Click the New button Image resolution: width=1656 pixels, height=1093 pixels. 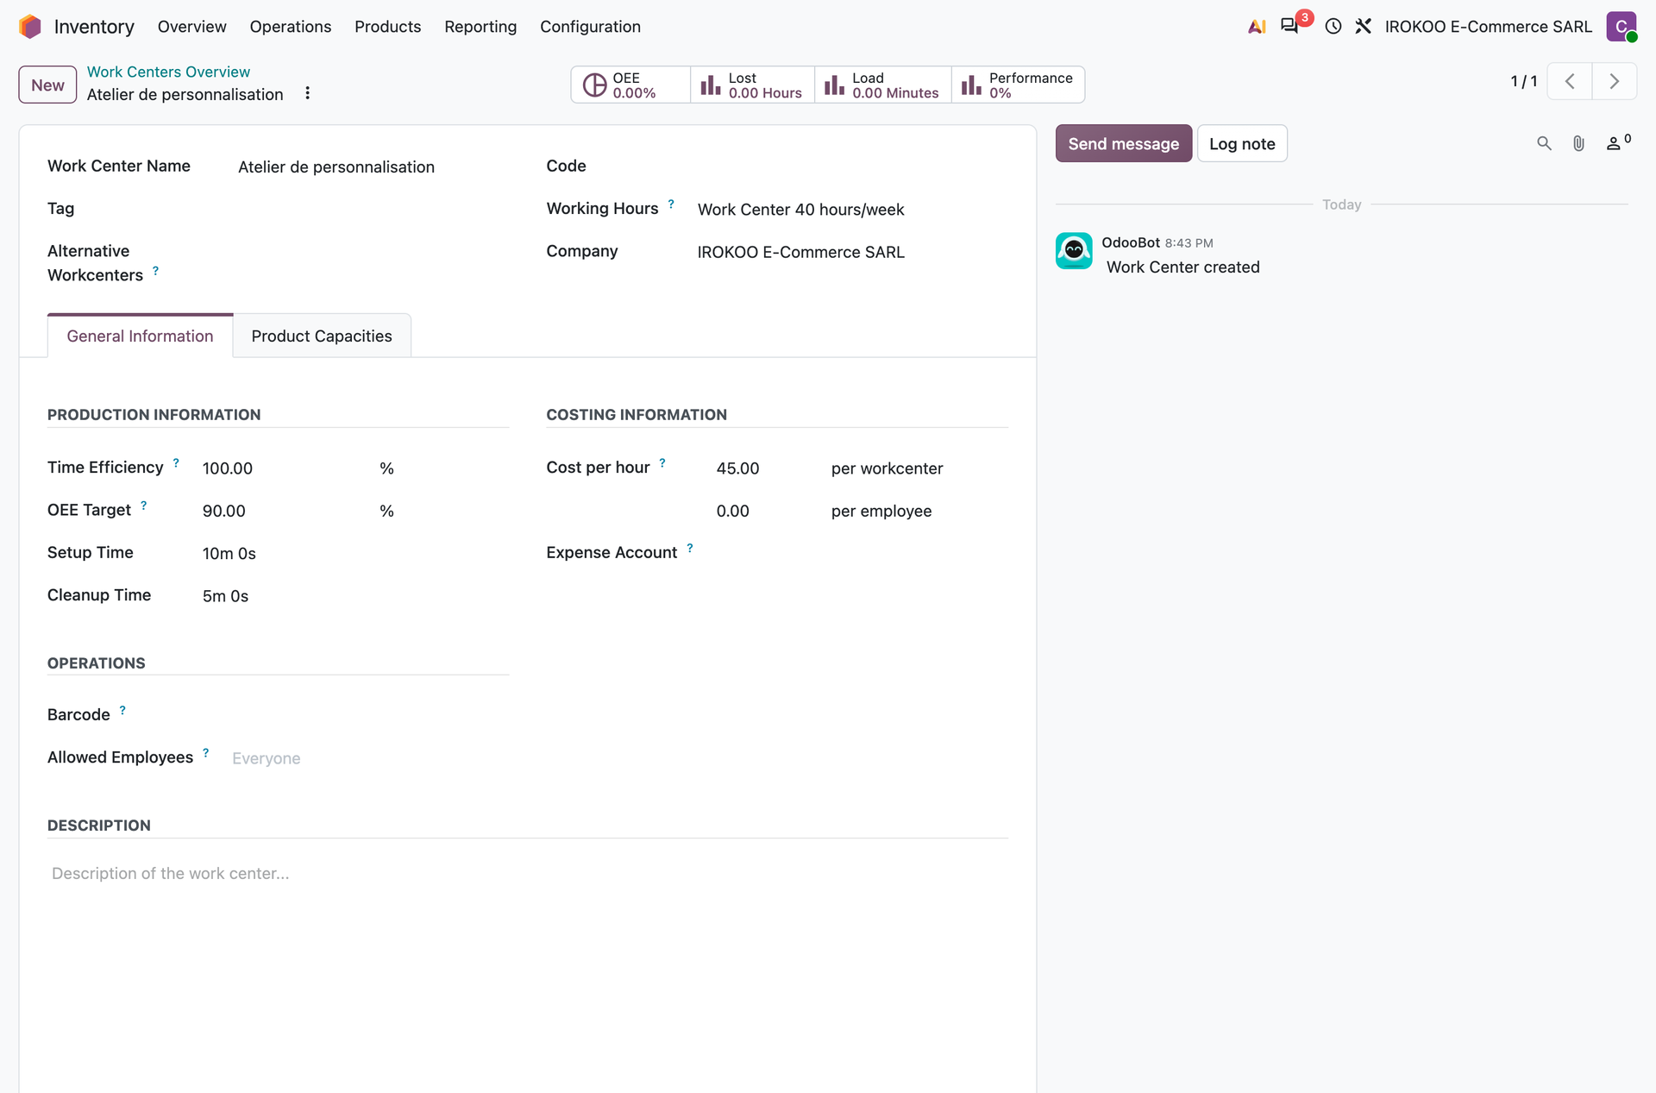[47, 85]
